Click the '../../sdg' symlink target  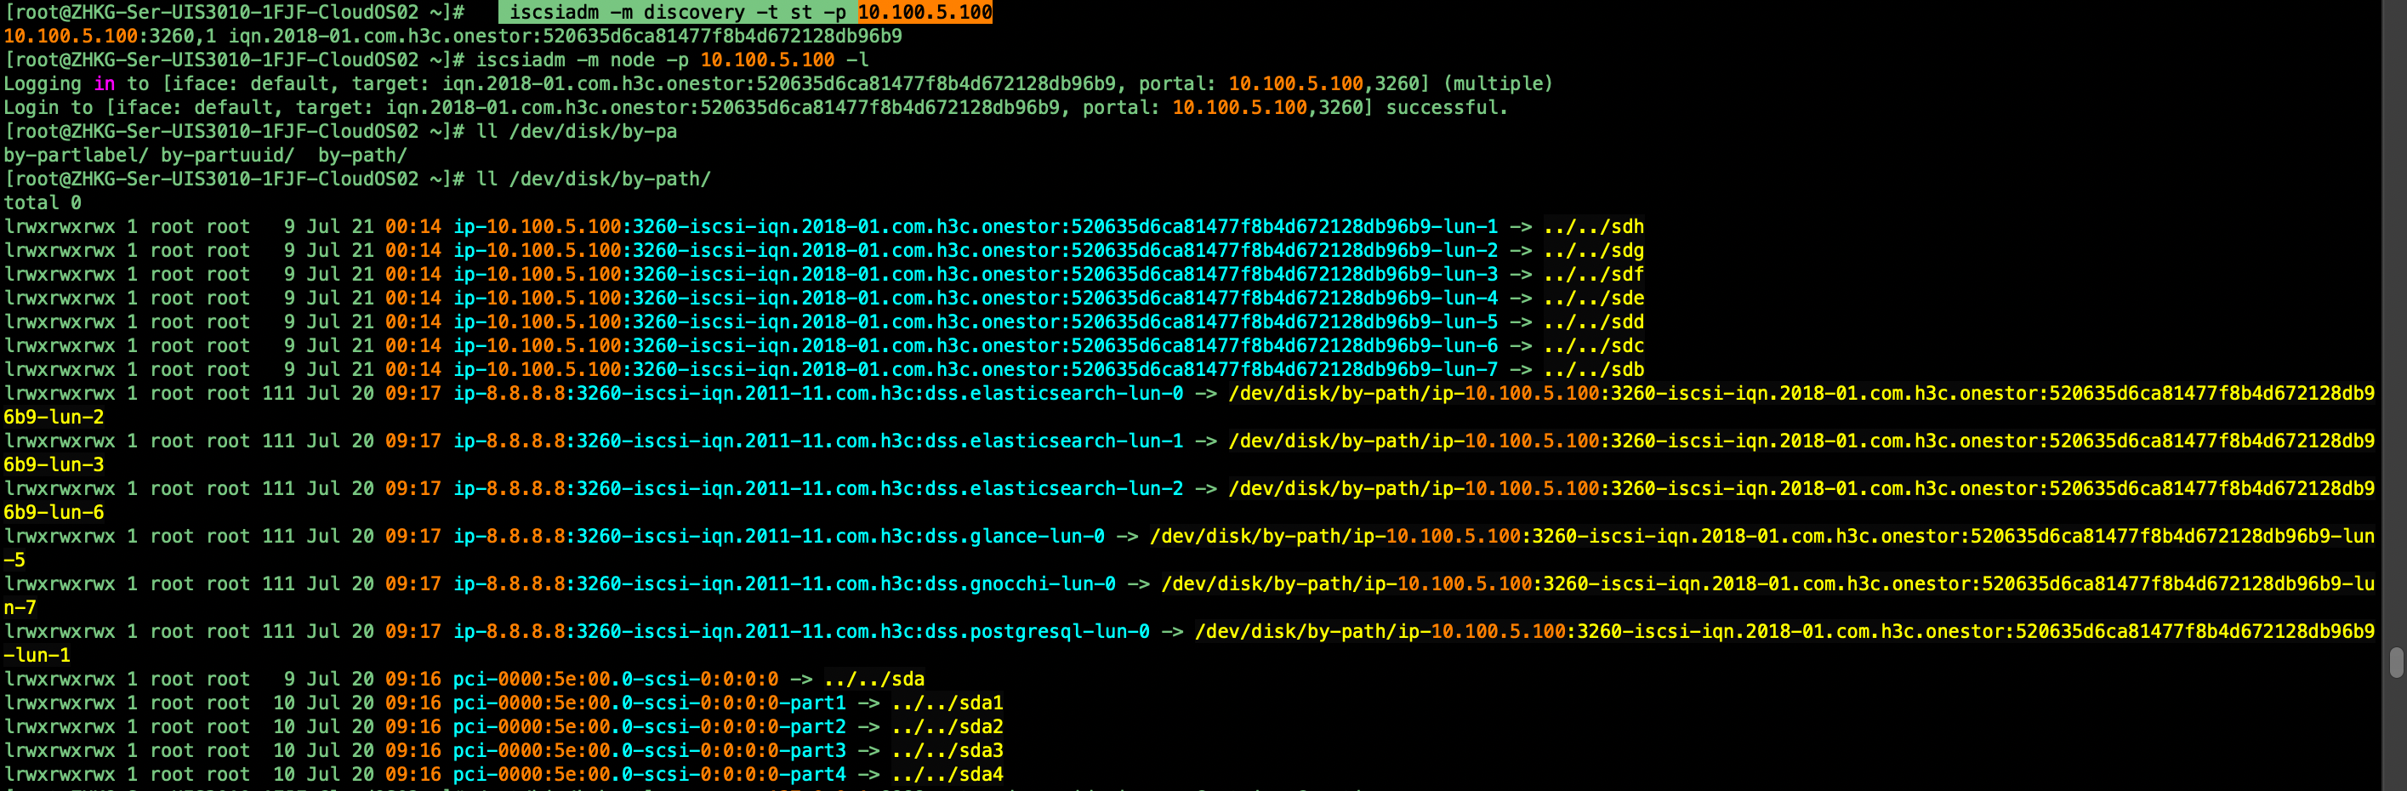click(1594, 250)
